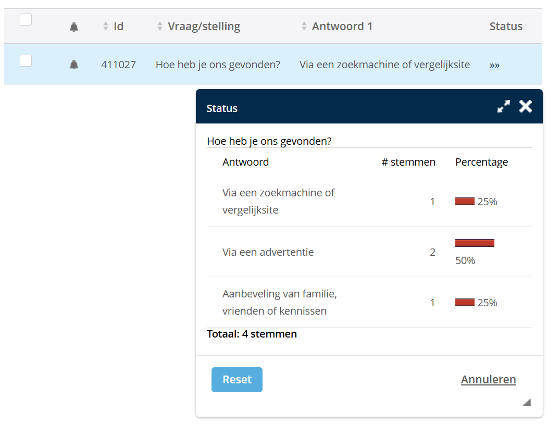The width and height of the screenshot is (548, 424).
Task: Toggle the select-all checkbox in the header
Action: (x=26, y=20)
